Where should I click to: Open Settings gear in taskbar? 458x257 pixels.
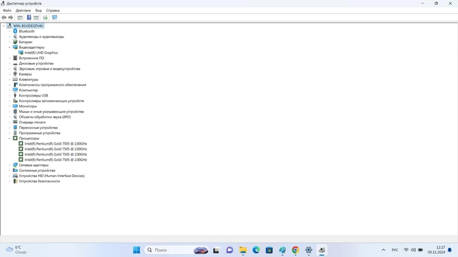click(x=309, y=250)
